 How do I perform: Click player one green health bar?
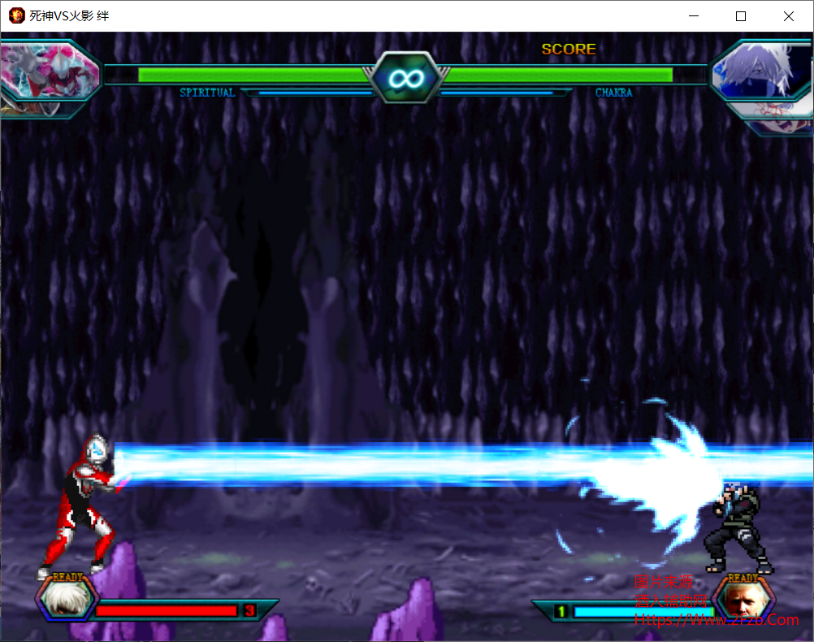pyautogui.click(x=255, y=76)
